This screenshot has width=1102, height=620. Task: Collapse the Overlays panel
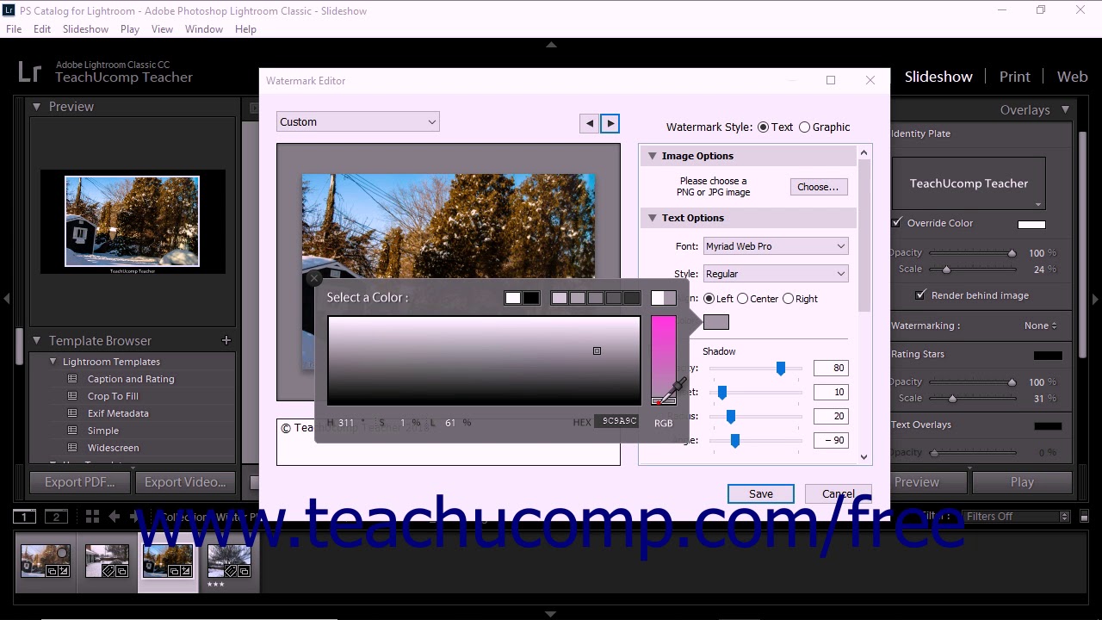point(1065,109)
